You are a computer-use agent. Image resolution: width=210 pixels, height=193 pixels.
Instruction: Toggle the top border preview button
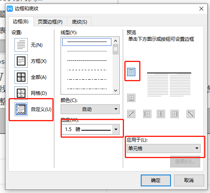click(x=131, y=72)
